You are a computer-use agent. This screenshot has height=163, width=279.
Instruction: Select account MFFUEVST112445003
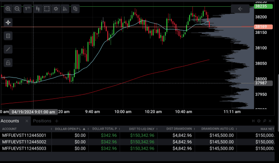click(24, 148)
